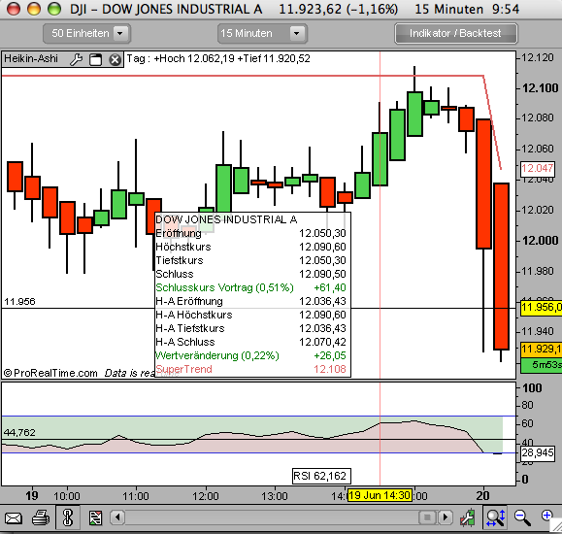
Task: Click the envelope email icon
Action: coord(14,517)
